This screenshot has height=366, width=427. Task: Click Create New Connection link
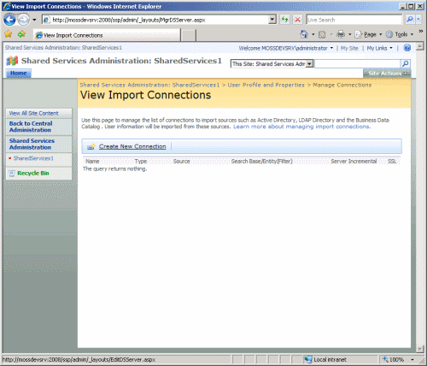coord(132,146)
